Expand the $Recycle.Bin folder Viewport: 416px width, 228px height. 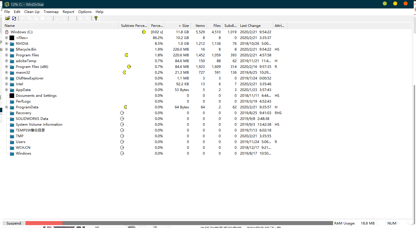tap(6, 49)
